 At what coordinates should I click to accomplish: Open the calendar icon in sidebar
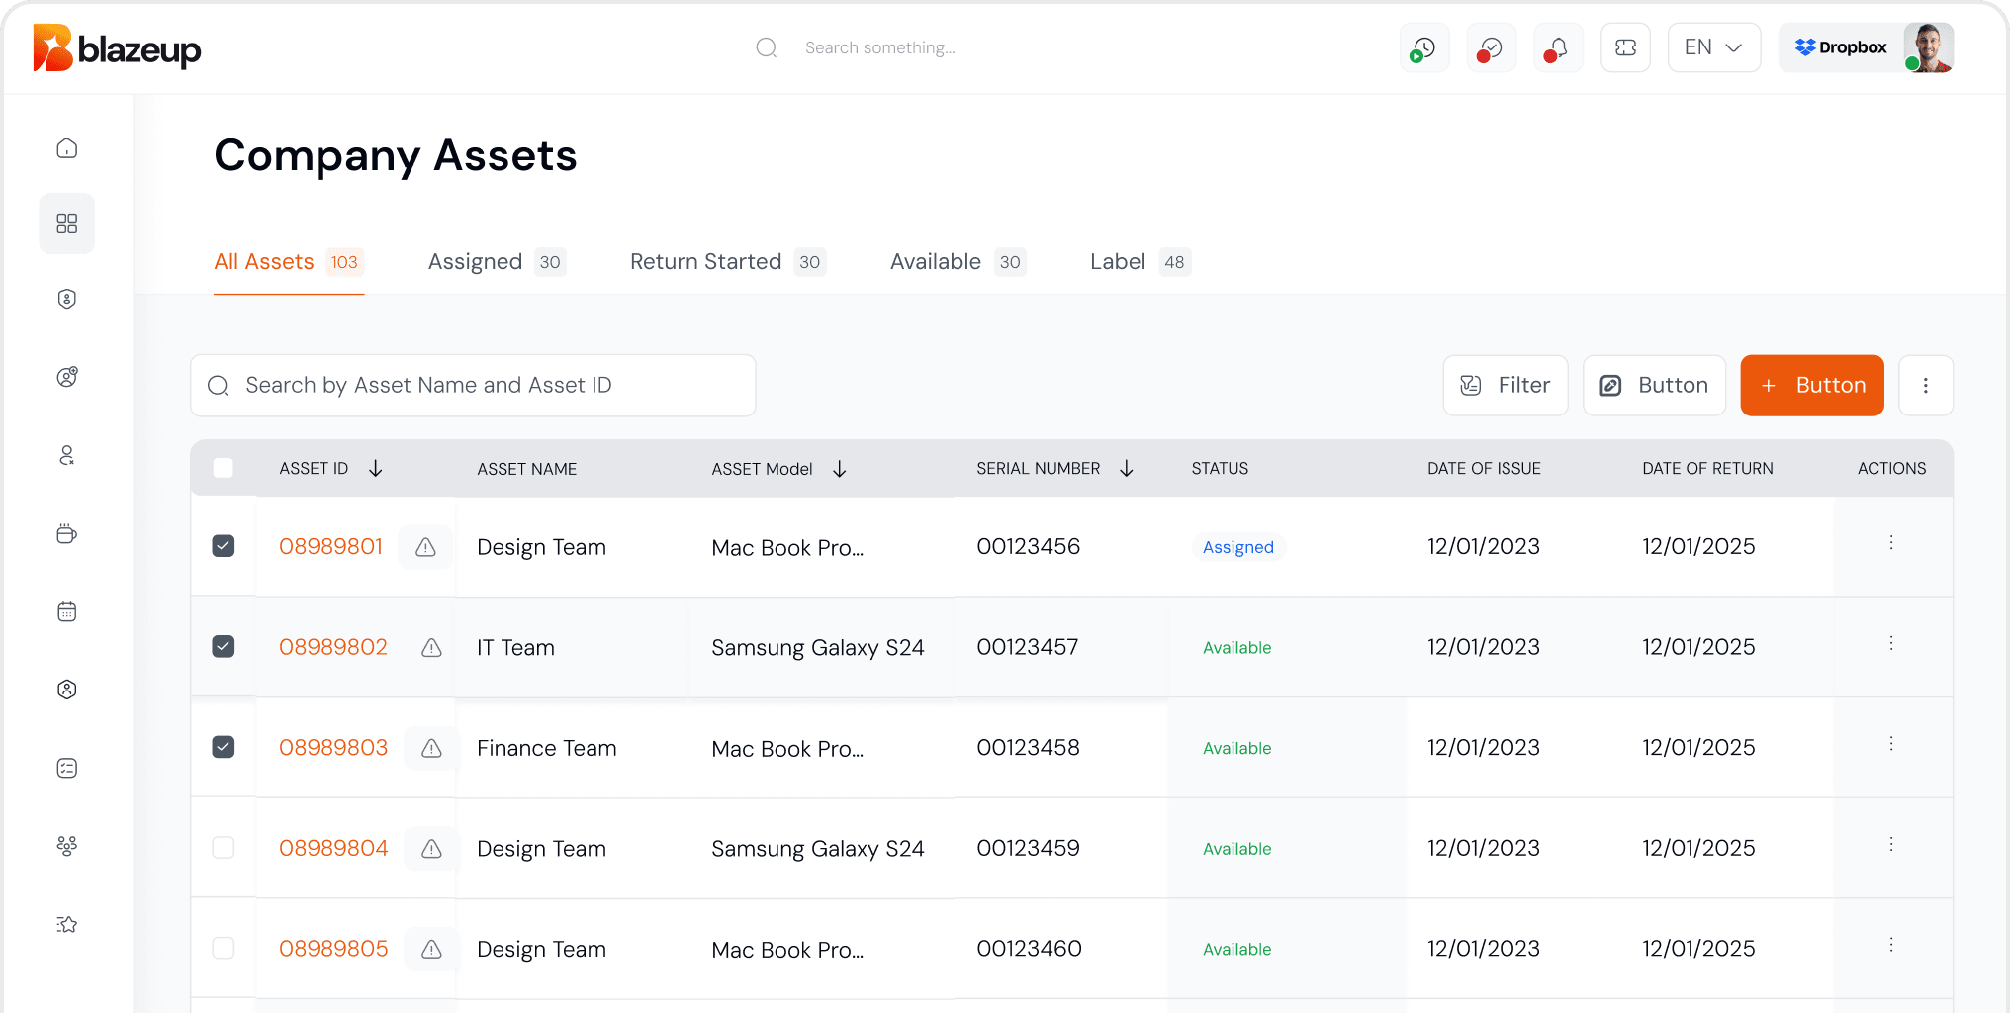(67, 611)
